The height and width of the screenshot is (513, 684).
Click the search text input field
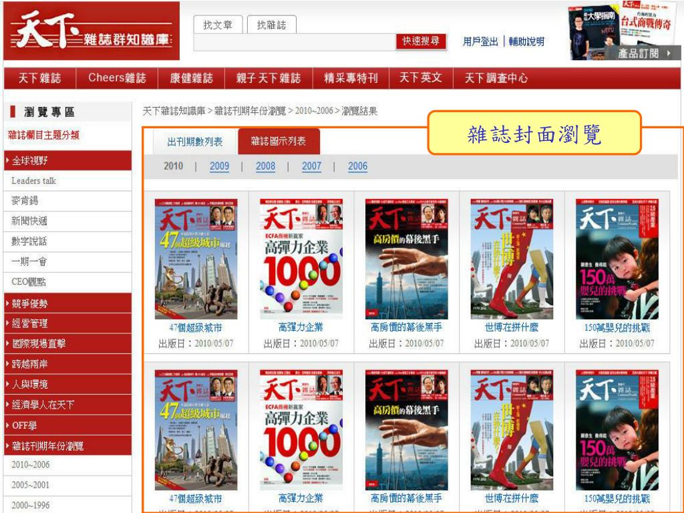coord(295,42)
